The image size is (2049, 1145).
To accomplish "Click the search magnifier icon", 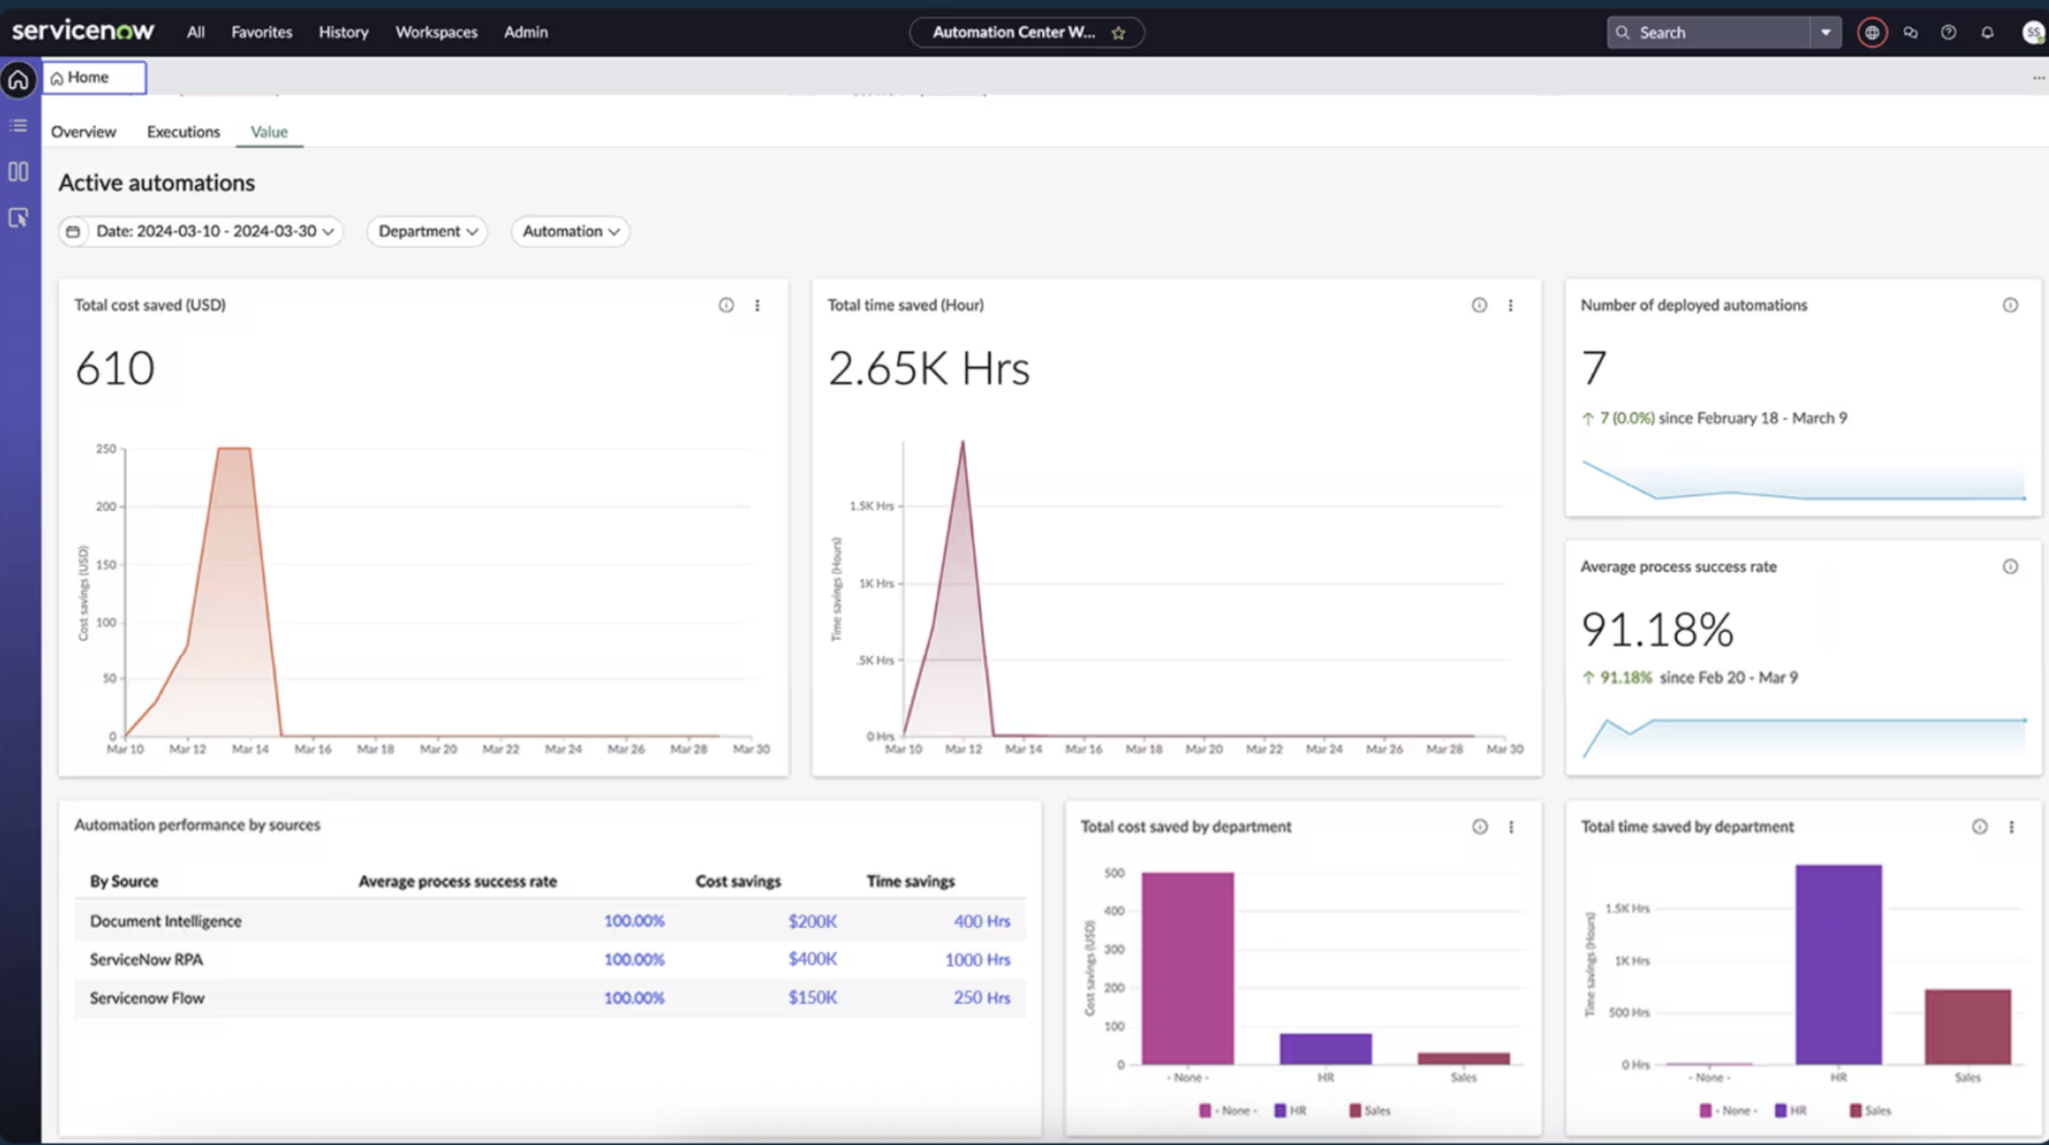I will tap(1623, 32).
